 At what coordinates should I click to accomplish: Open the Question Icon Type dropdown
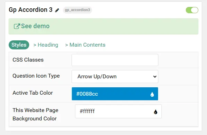coord(115,77)
